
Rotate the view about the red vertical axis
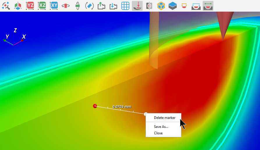(66, 6)
